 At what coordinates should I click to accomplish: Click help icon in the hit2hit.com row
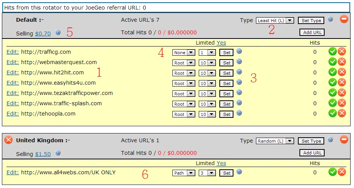click(x=239, y=72)
